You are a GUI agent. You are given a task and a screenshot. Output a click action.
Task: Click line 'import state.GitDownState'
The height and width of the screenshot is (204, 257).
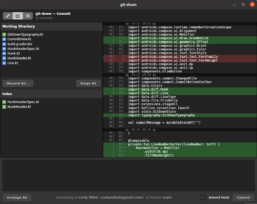point(180,112)
